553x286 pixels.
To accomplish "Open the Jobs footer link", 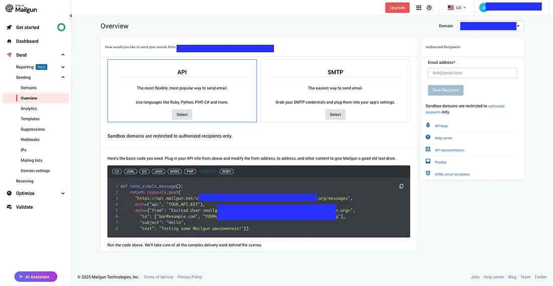I will [475, 277].
